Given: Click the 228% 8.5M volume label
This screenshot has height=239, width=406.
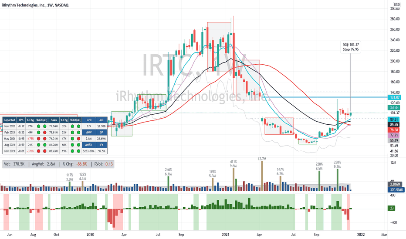Looking at the screenshot, I should click(319, 166).
